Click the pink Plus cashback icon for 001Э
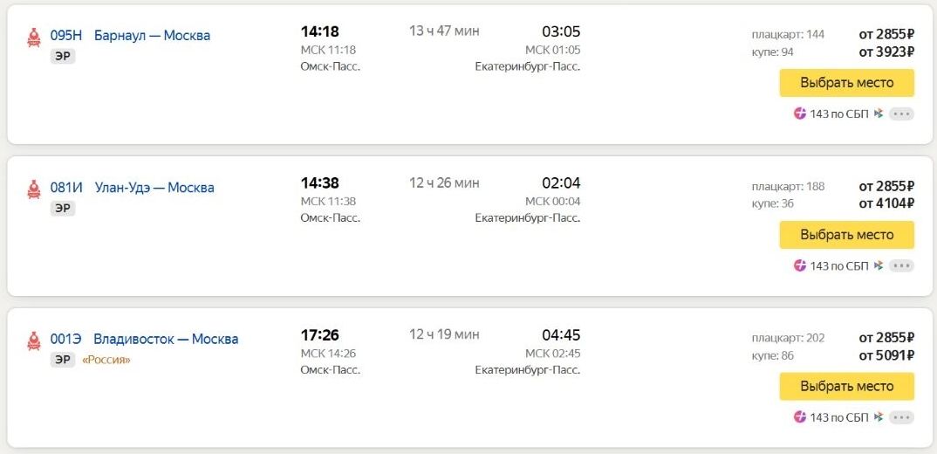Screen dimensions: 937x454 [800, 417]
